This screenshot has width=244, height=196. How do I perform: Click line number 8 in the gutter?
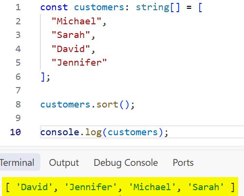click(18, 105)
